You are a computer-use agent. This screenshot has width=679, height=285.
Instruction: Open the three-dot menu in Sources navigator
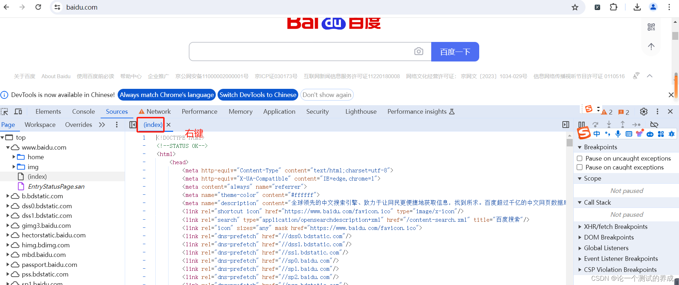tap(117, 125)
